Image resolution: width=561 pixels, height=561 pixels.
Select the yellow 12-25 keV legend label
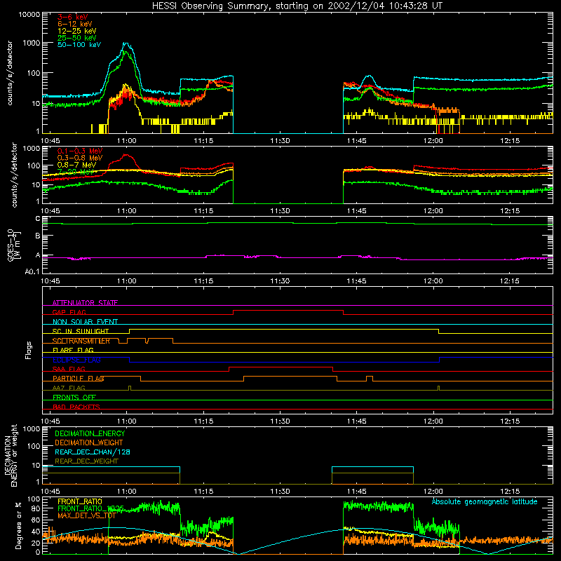tap(76, 31)
